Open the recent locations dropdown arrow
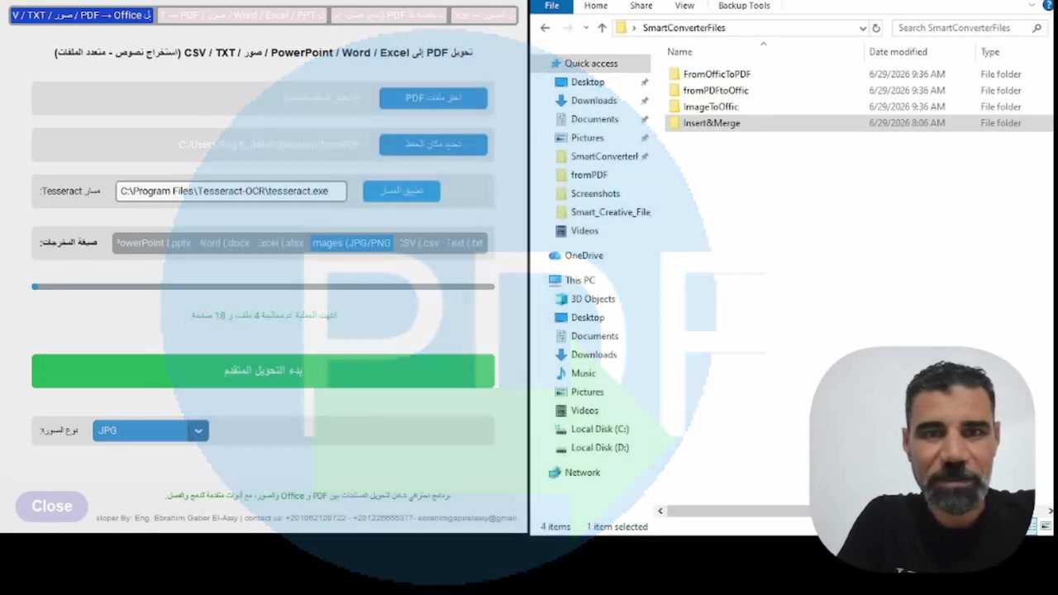Image resolution: width=1058 pixels, height=595 pixels. pyautogui.click(x=586, y=28)
